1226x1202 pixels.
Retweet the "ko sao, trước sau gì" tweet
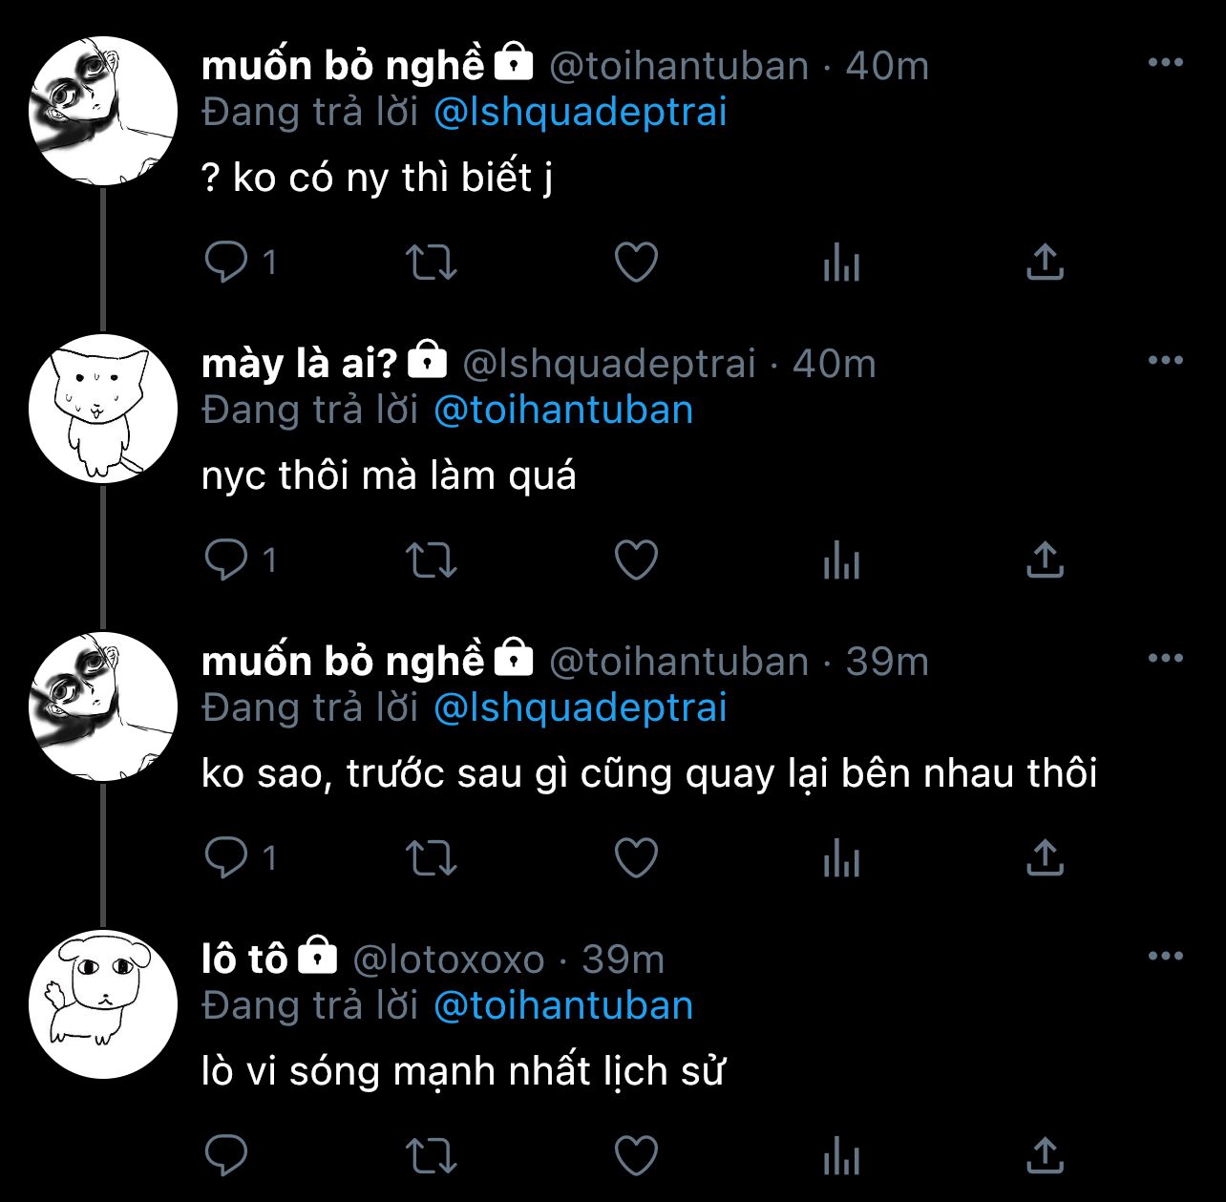tap(432, 857)
